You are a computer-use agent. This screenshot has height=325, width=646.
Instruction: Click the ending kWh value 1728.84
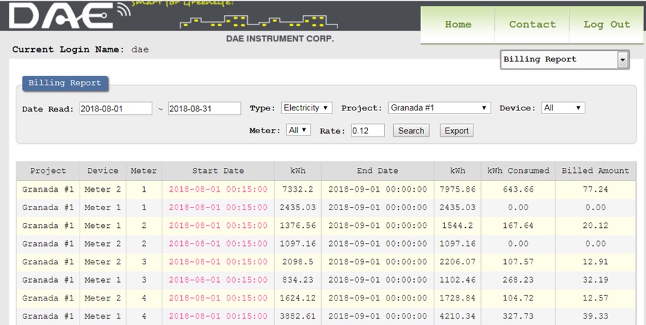pyautogui.click(x=457, y=298)
